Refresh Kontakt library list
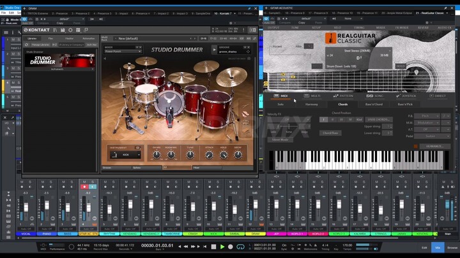 coord(26,45)
